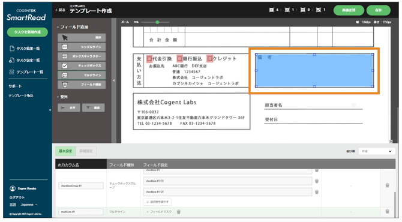Screen dimensions: 402x222
Task: Toggle the フィールド追加 section header
Action: pyautogui.click(x=73, y=27)
